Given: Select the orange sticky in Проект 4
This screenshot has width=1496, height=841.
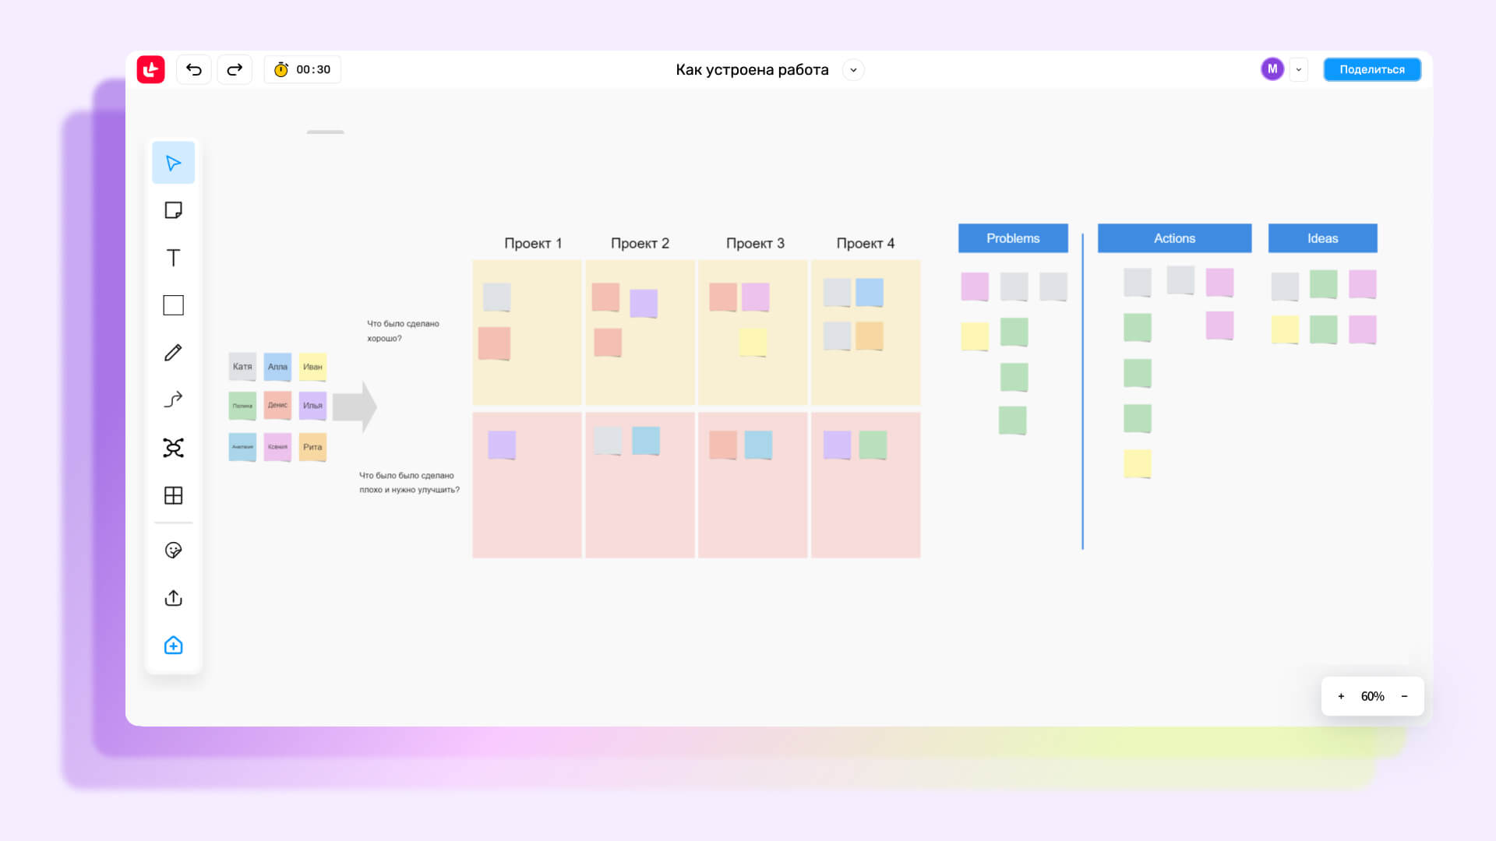Looking at the screenshot, I should click(870, 336).
